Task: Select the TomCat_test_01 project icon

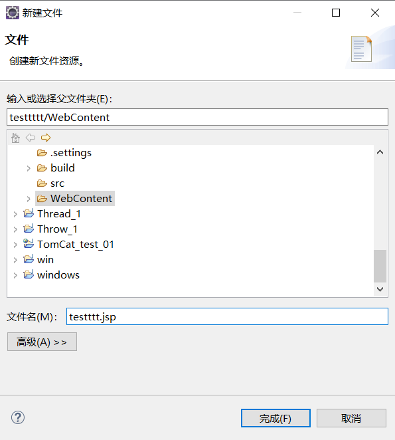Action: point(29,243)
